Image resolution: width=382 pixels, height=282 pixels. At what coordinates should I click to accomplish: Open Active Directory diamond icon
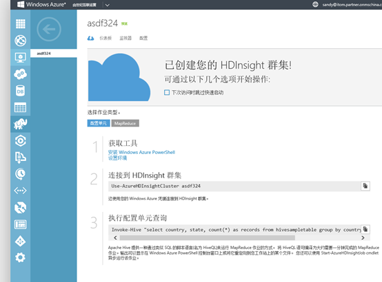(x=21, y=241)
